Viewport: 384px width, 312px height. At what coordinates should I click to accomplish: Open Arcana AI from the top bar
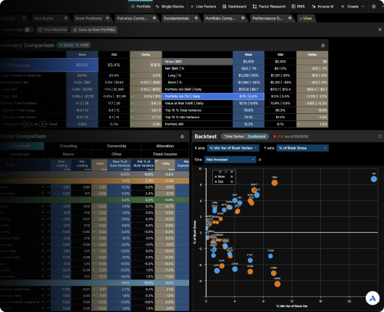[x=322, y=7]
